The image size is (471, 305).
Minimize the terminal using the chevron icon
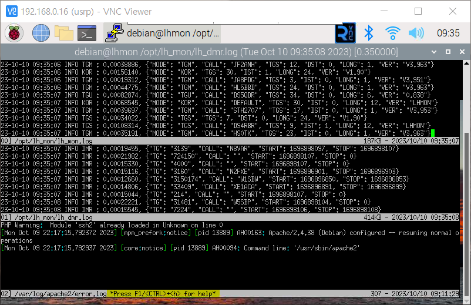pos(434,52)
